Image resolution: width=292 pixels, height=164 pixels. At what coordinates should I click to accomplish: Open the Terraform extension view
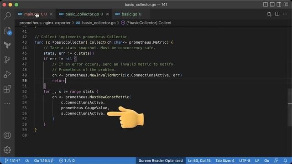click(7, 45)
